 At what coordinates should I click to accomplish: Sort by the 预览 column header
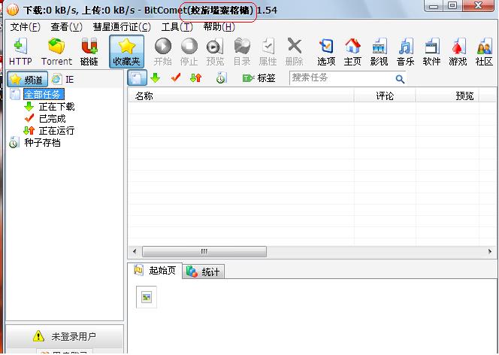click(447, 96)
